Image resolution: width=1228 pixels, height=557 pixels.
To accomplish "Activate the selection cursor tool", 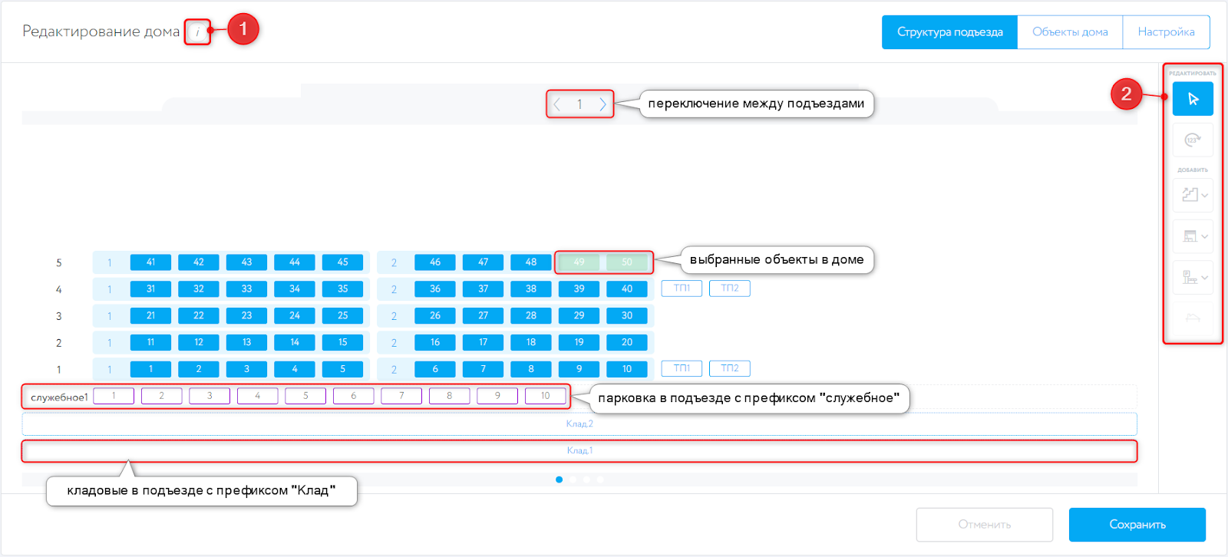I will tap(1193, 99).
